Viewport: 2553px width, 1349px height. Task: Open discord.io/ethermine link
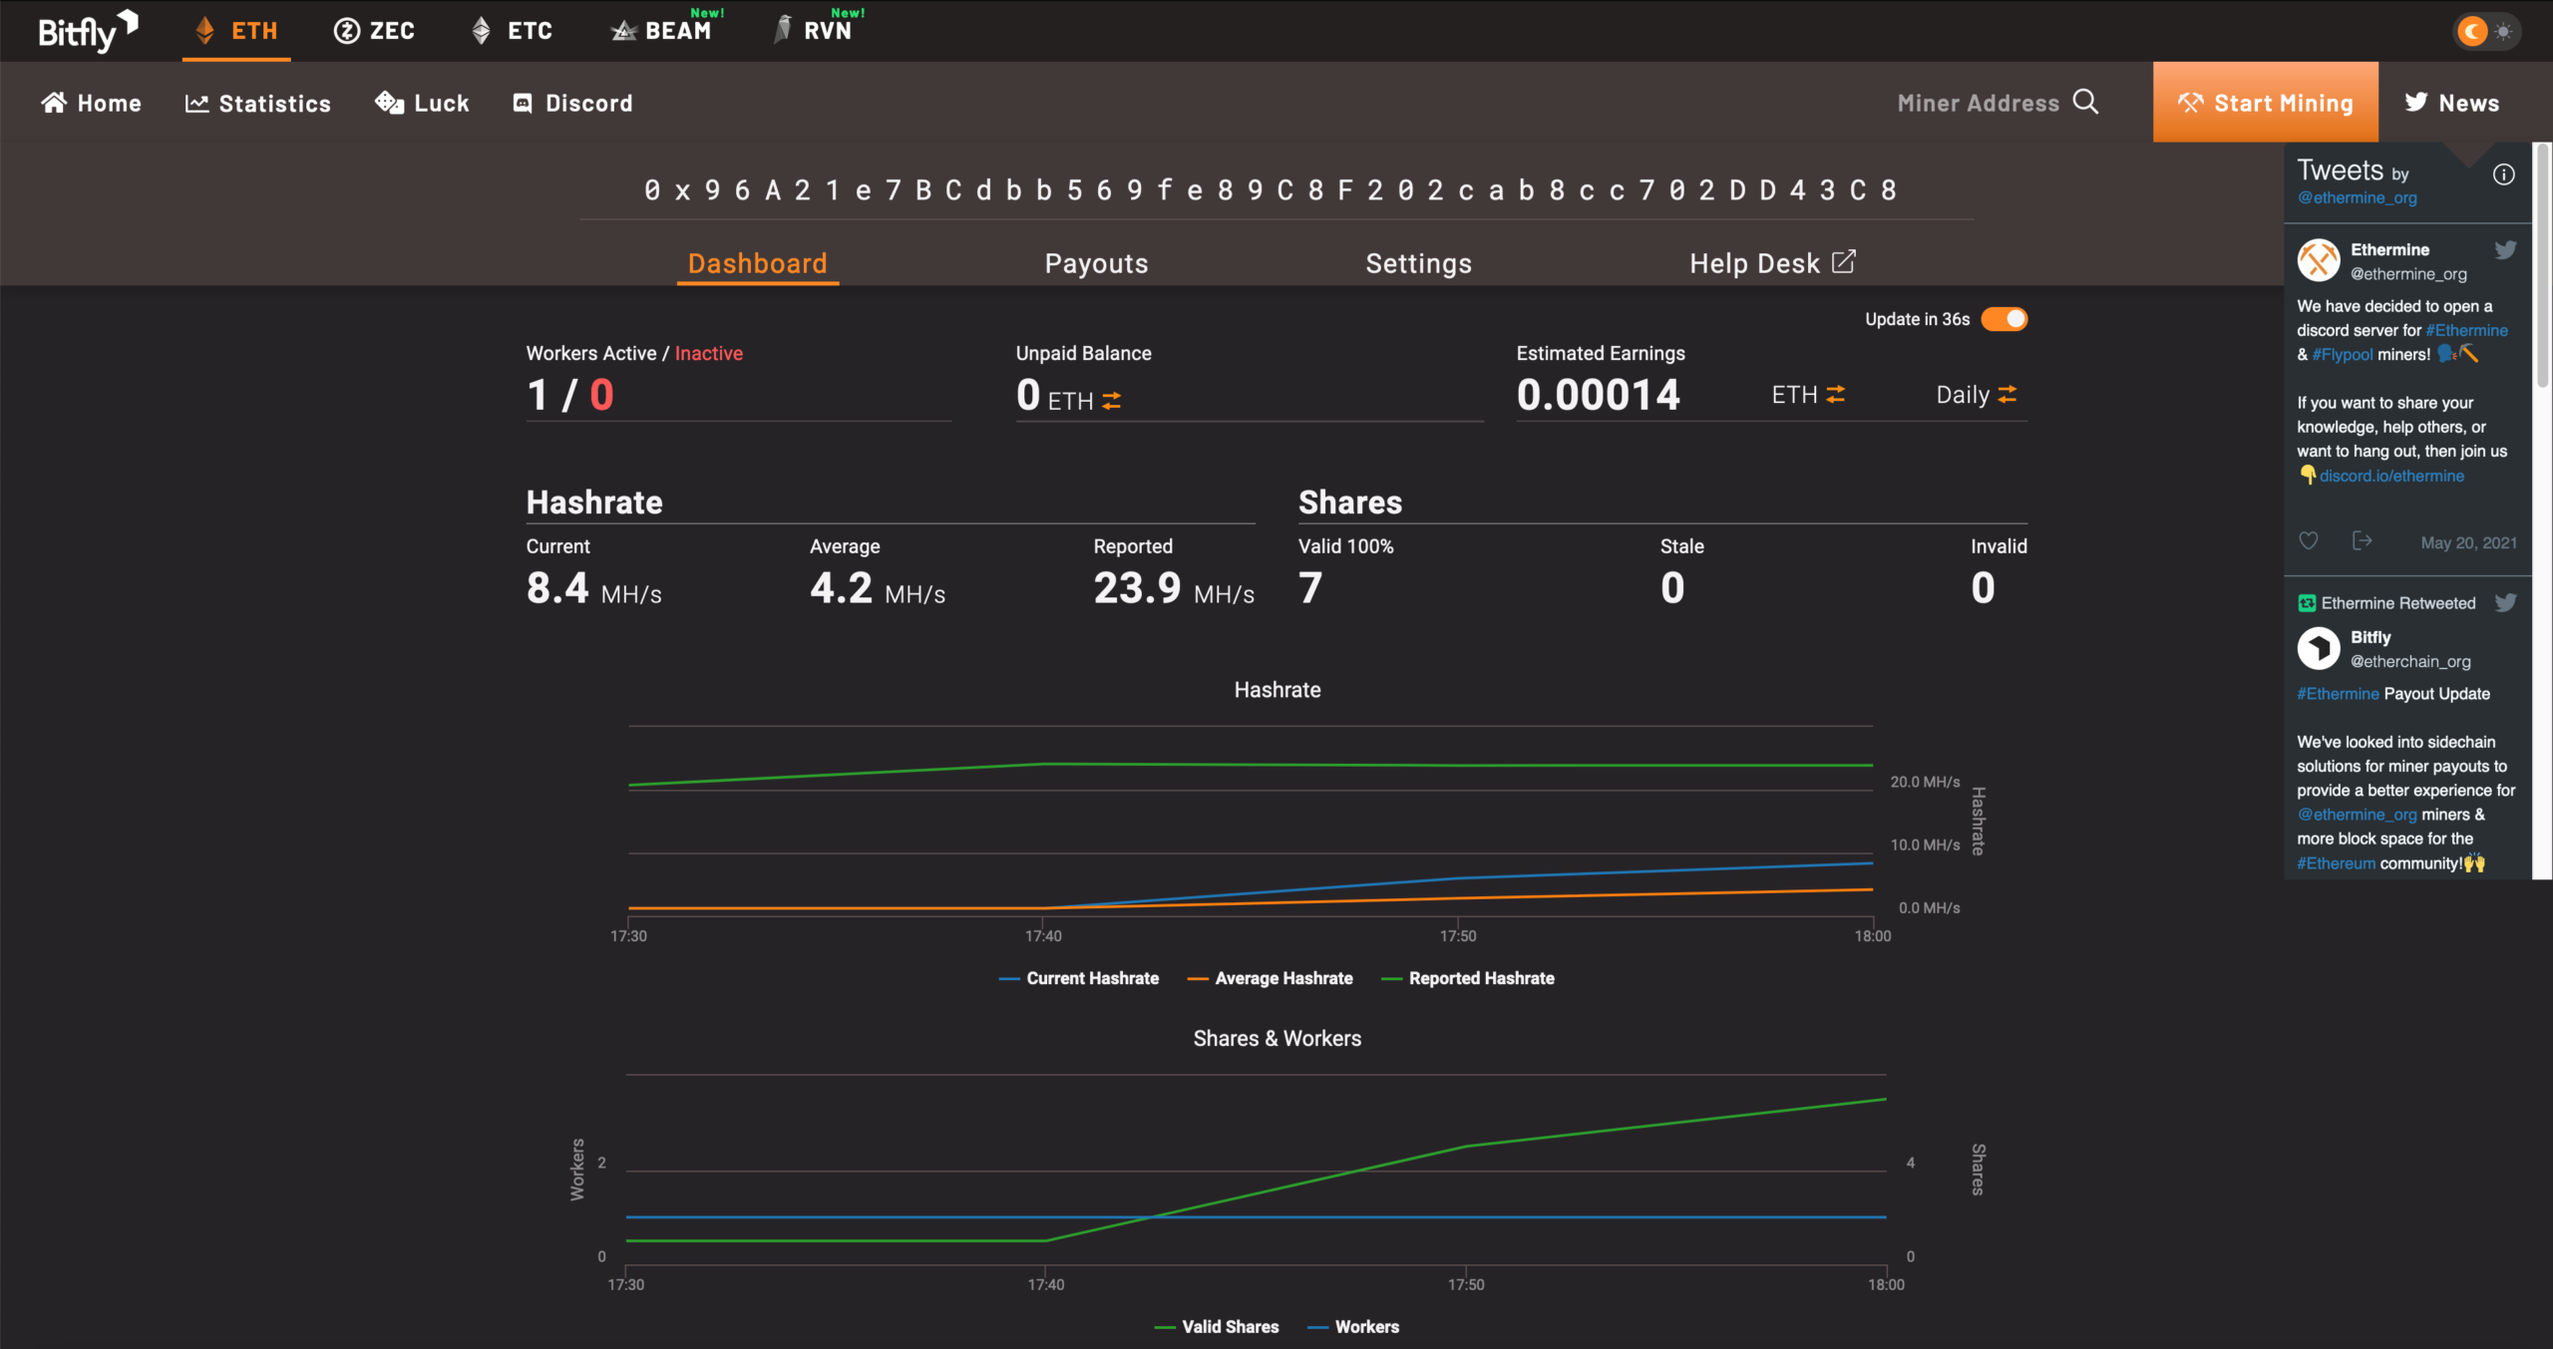2391,476
